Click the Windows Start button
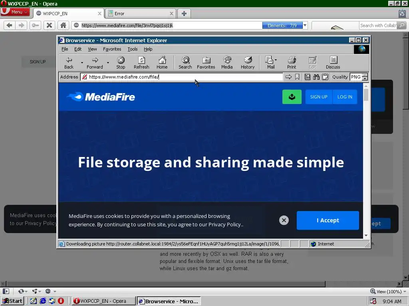Image resolution: width=409 pixels, height=306 pixels. tap(12, 301)
